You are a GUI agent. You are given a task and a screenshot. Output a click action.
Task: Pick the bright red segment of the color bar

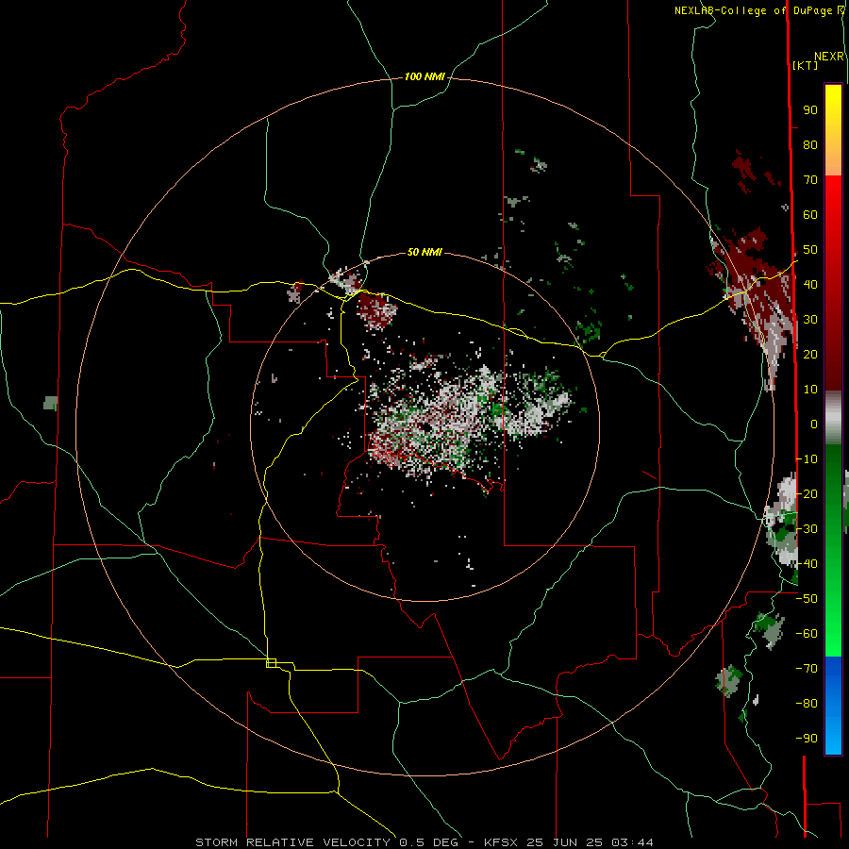coord(833,283)
